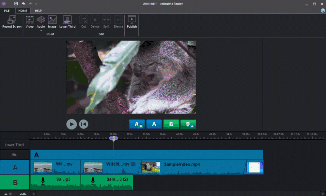
Task: Expand the Audio insert dropdown arrow
Action: pyautogui.click(x=41, y=31)
